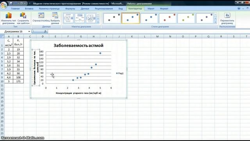Screen dimensions: 250x141
Task: Expand the chart styles gallery
Action: tap(215, 22)
